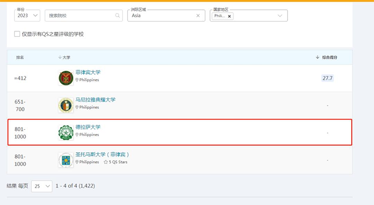Remove the Phili... country tag

(229, 16)
